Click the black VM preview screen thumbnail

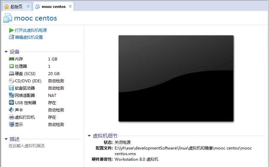176,78
